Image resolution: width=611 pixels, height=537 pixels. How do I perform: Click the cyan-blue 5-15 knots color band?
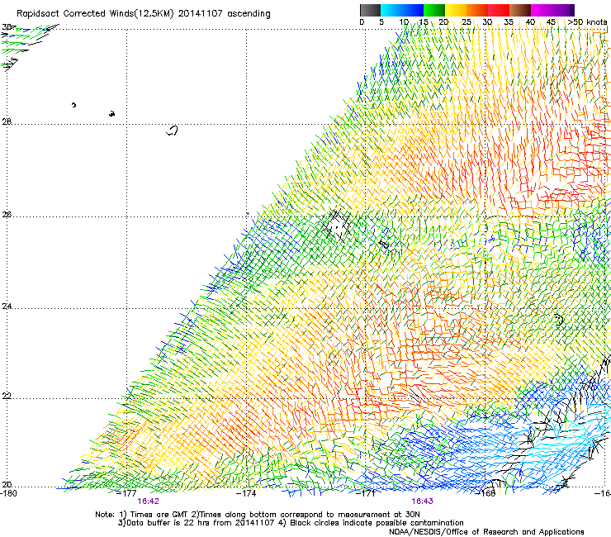click(402, 10)
